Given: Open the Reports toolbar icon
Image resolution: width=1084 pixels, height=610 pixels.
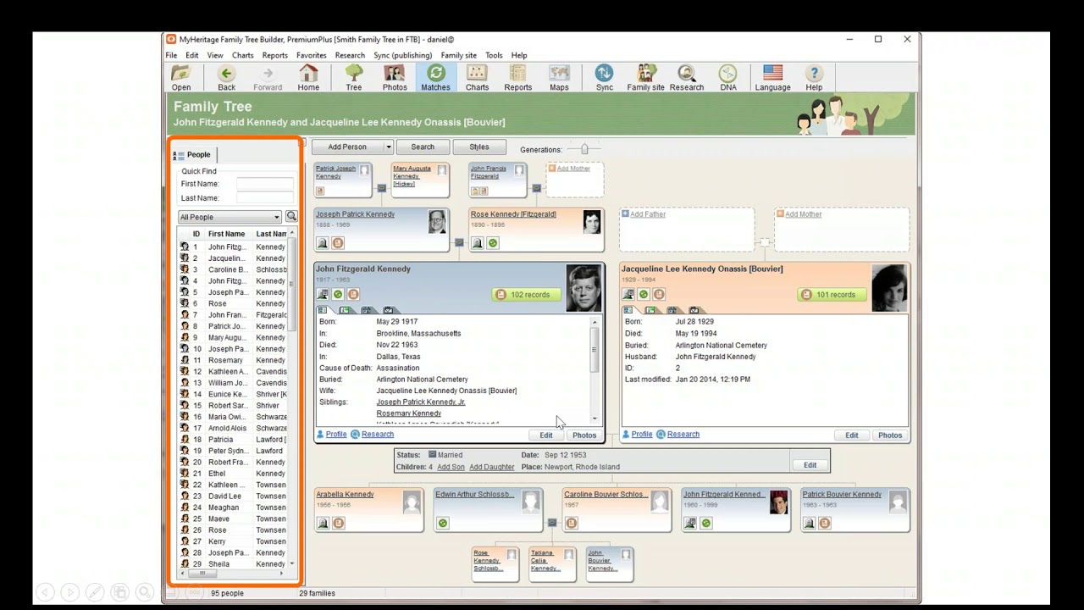Looking at the screenshot, I should click(x=518, y=78).
